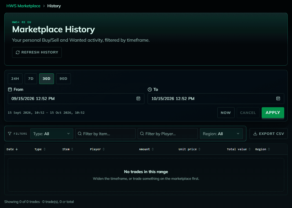The width and height of the screenshot is (292, 208).
Task: Select the 7D timeframe preset
Action: point(31,79)
